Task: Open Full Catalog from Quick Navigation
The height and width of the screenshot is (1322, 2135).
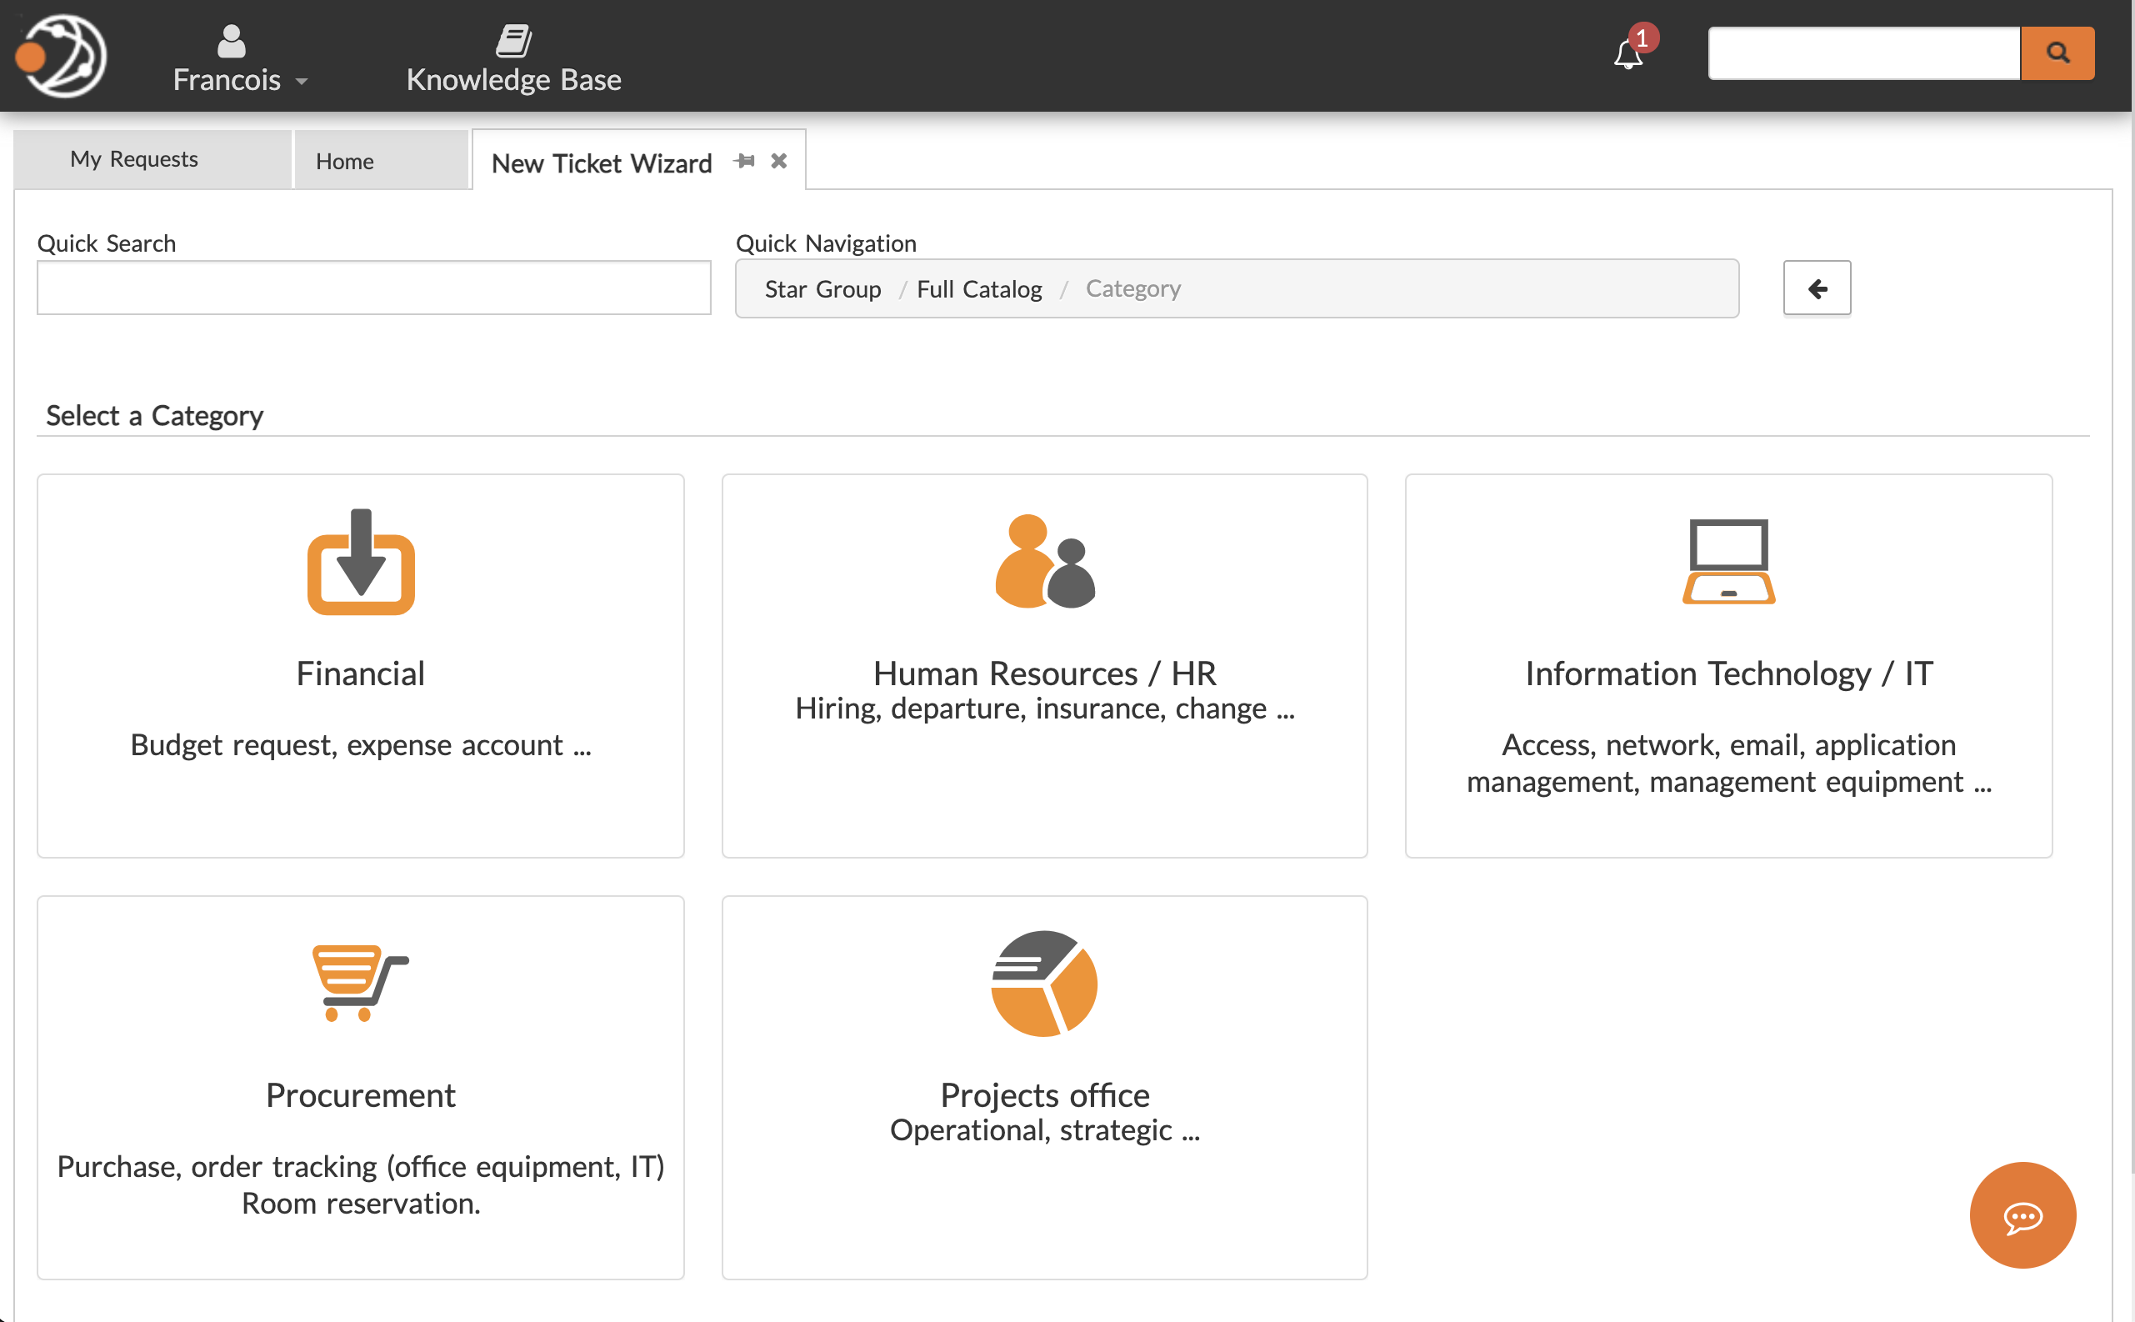Action: [x=980, y=288]
